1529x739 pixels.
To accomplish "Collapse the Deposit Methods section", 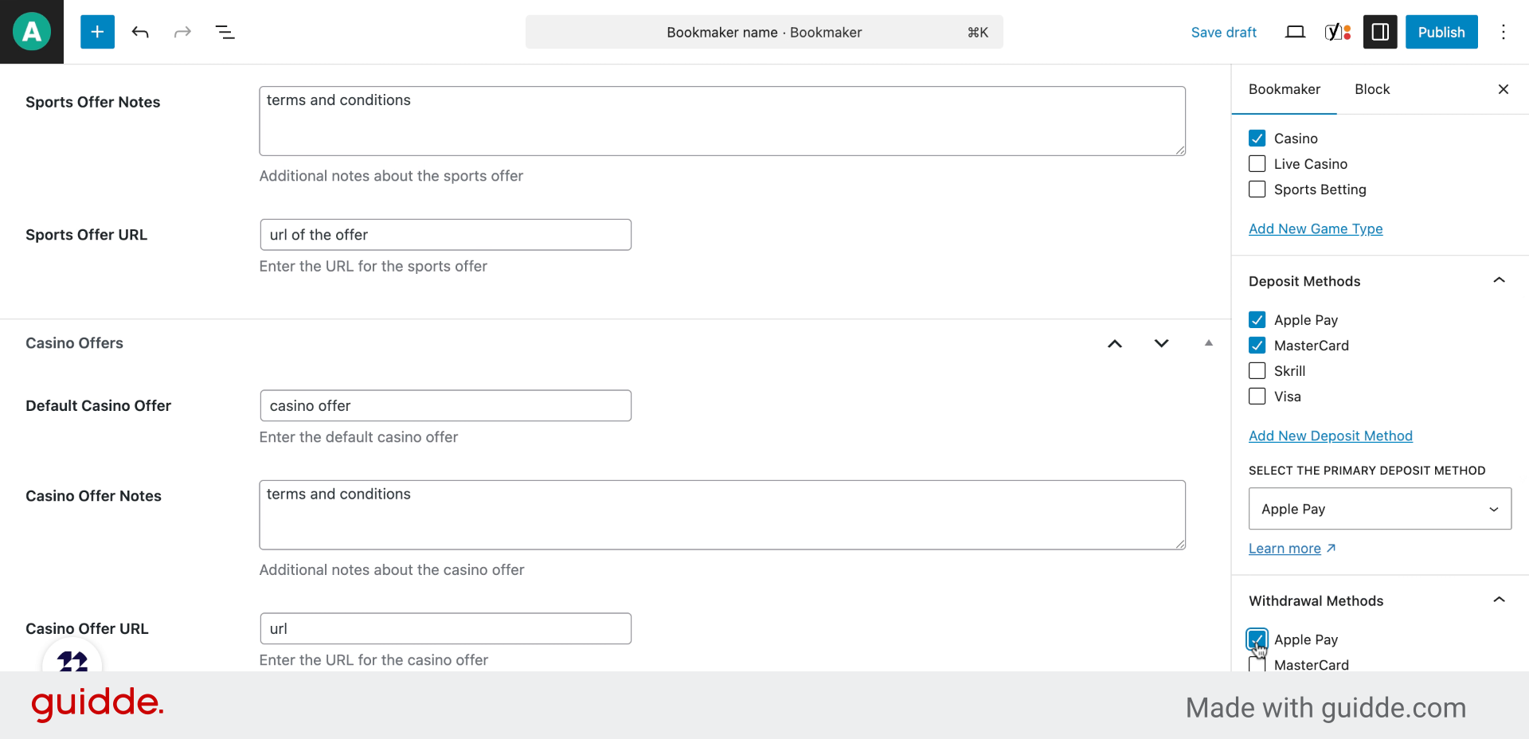I will click(x=1498, y=281).
